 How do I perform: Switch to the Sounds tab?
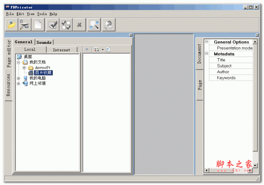click(x=44, y=42)
